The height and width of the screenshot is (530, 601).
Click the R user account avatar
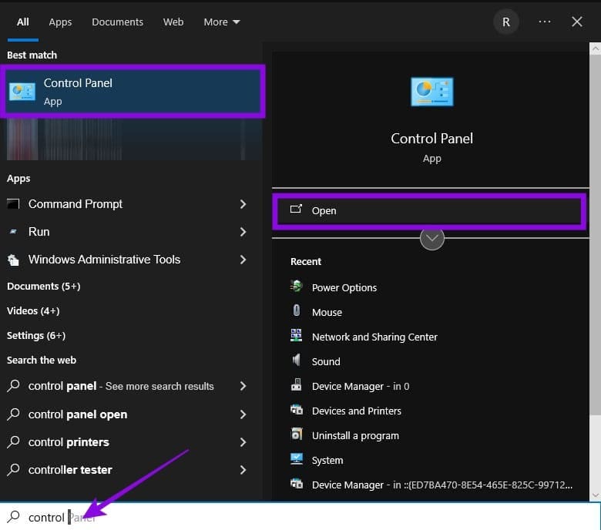pyautogui.click(x=506, y=22)
